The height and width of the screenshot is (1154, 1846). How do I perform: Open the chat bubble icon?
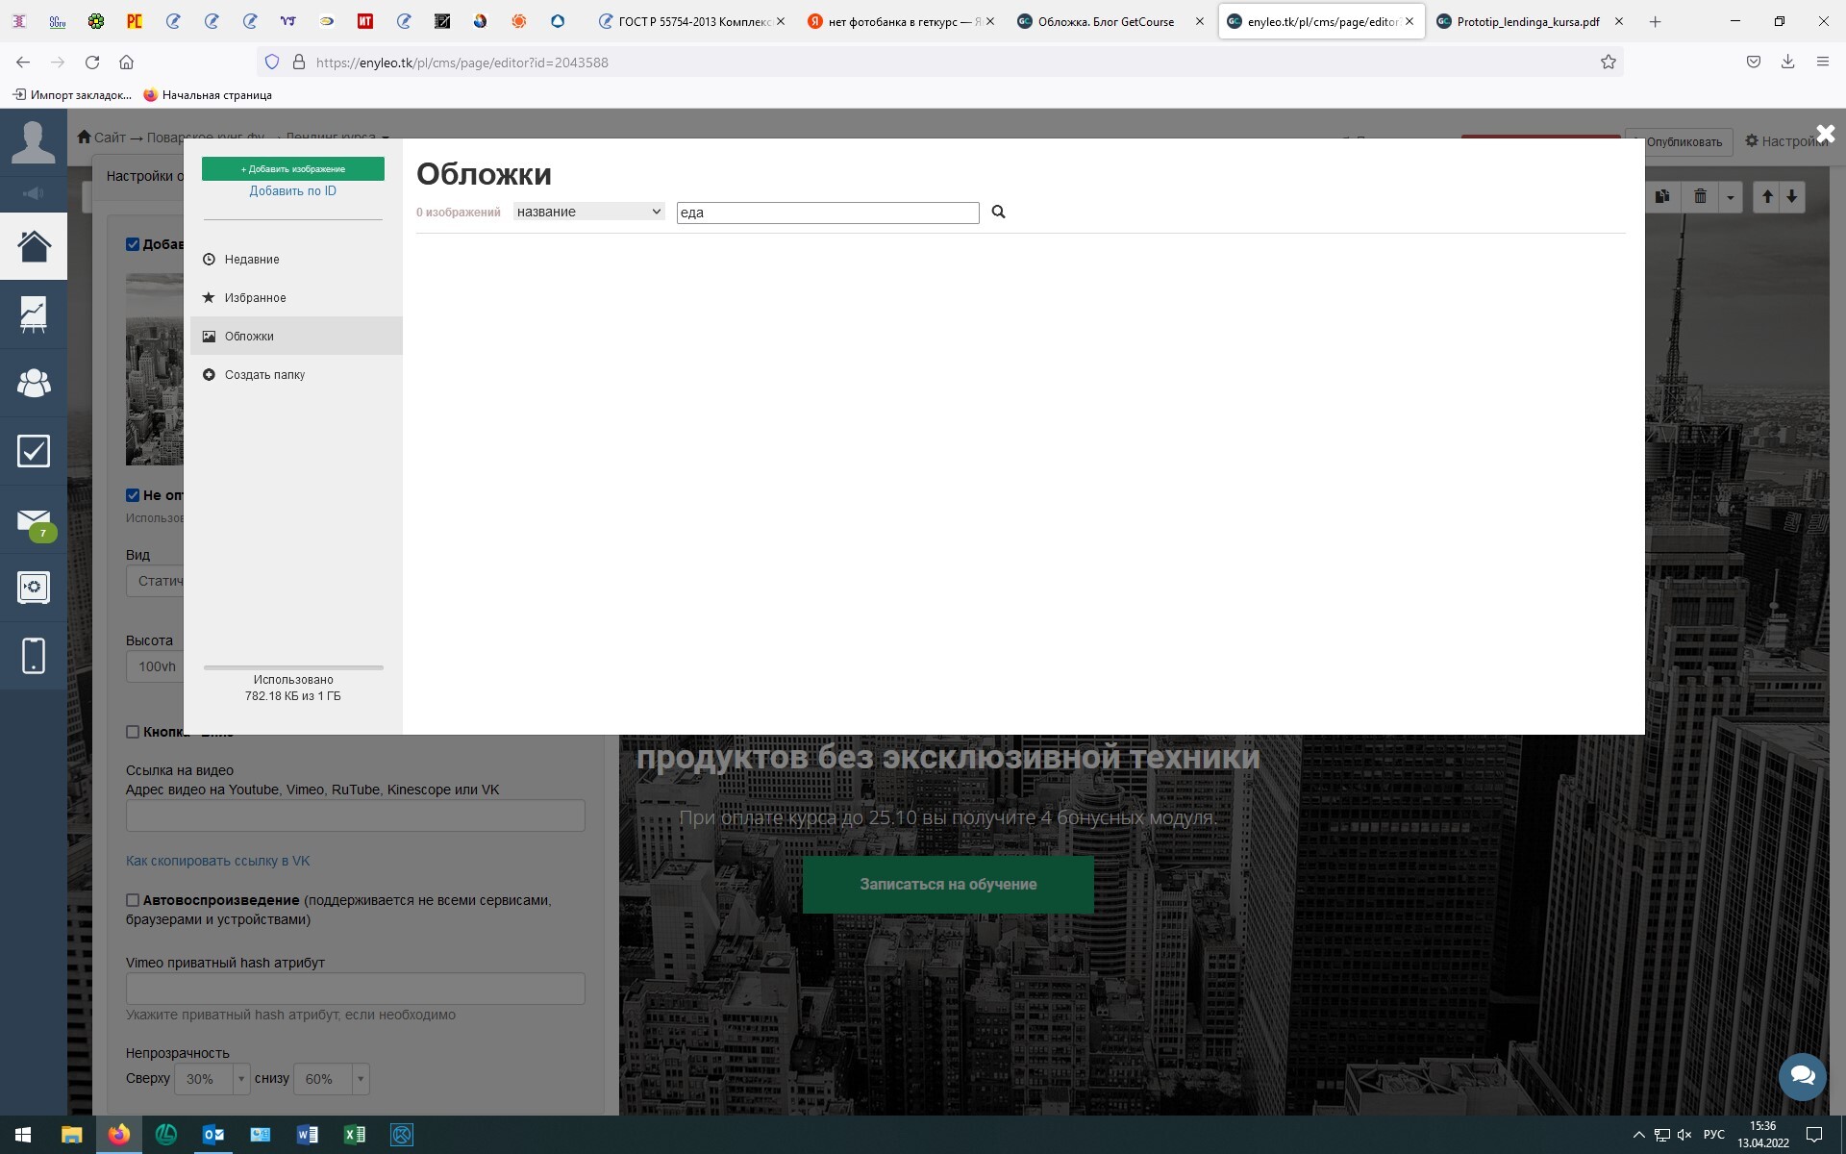(1802, 1075)
